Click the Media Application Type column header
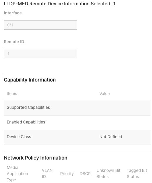The height and width of the screenshot is (183, 152). [x=17, y=174]
